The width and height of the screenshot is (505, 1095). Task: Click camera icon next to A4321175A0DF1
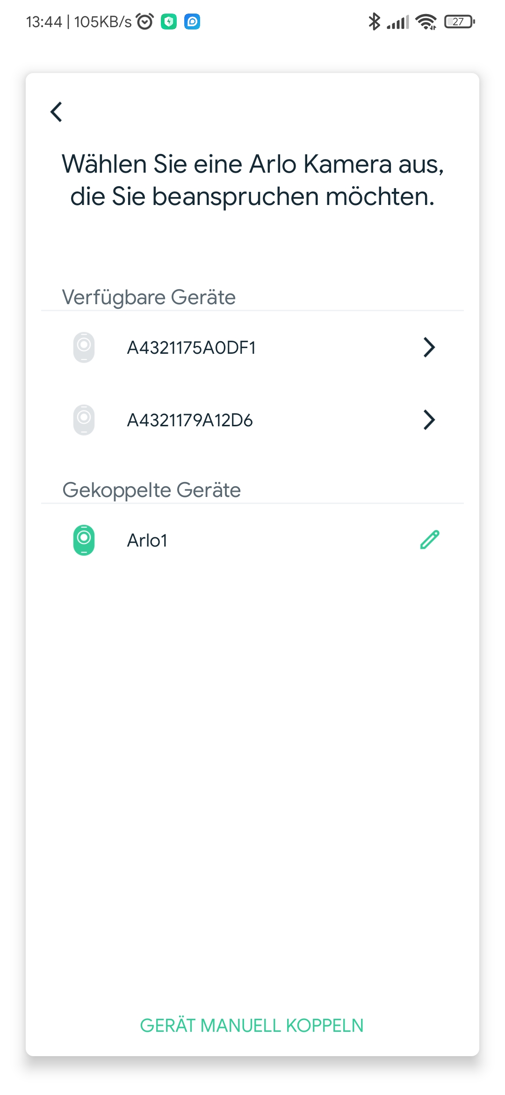(x=84, y=347)
